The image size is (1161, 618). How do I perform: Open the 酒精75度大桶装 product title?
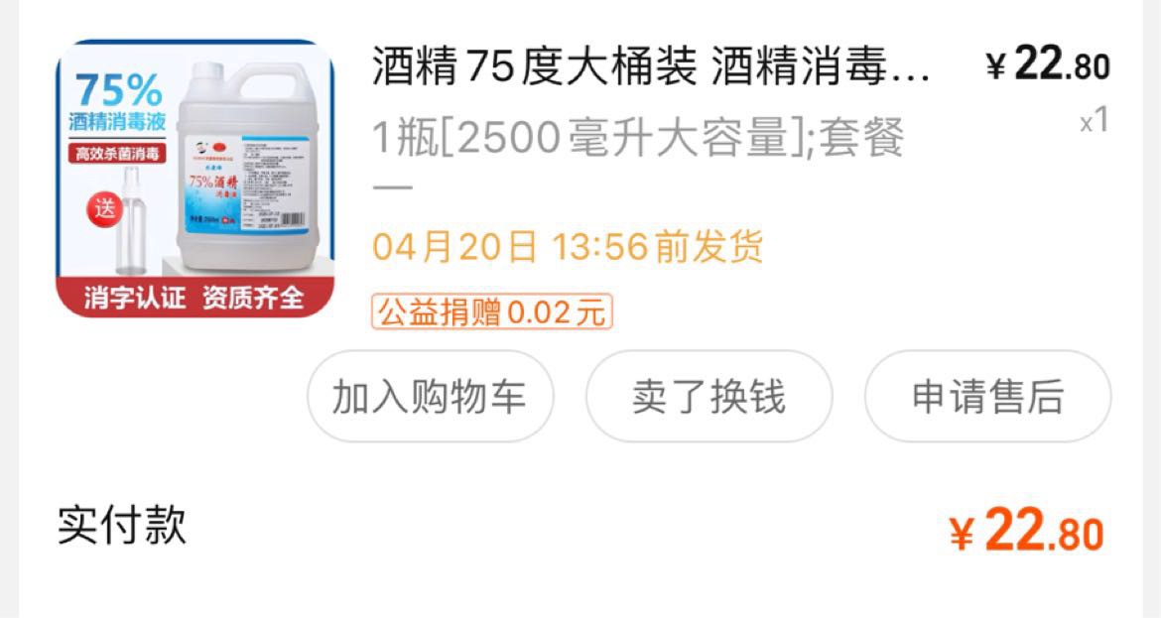pos(649,65)
